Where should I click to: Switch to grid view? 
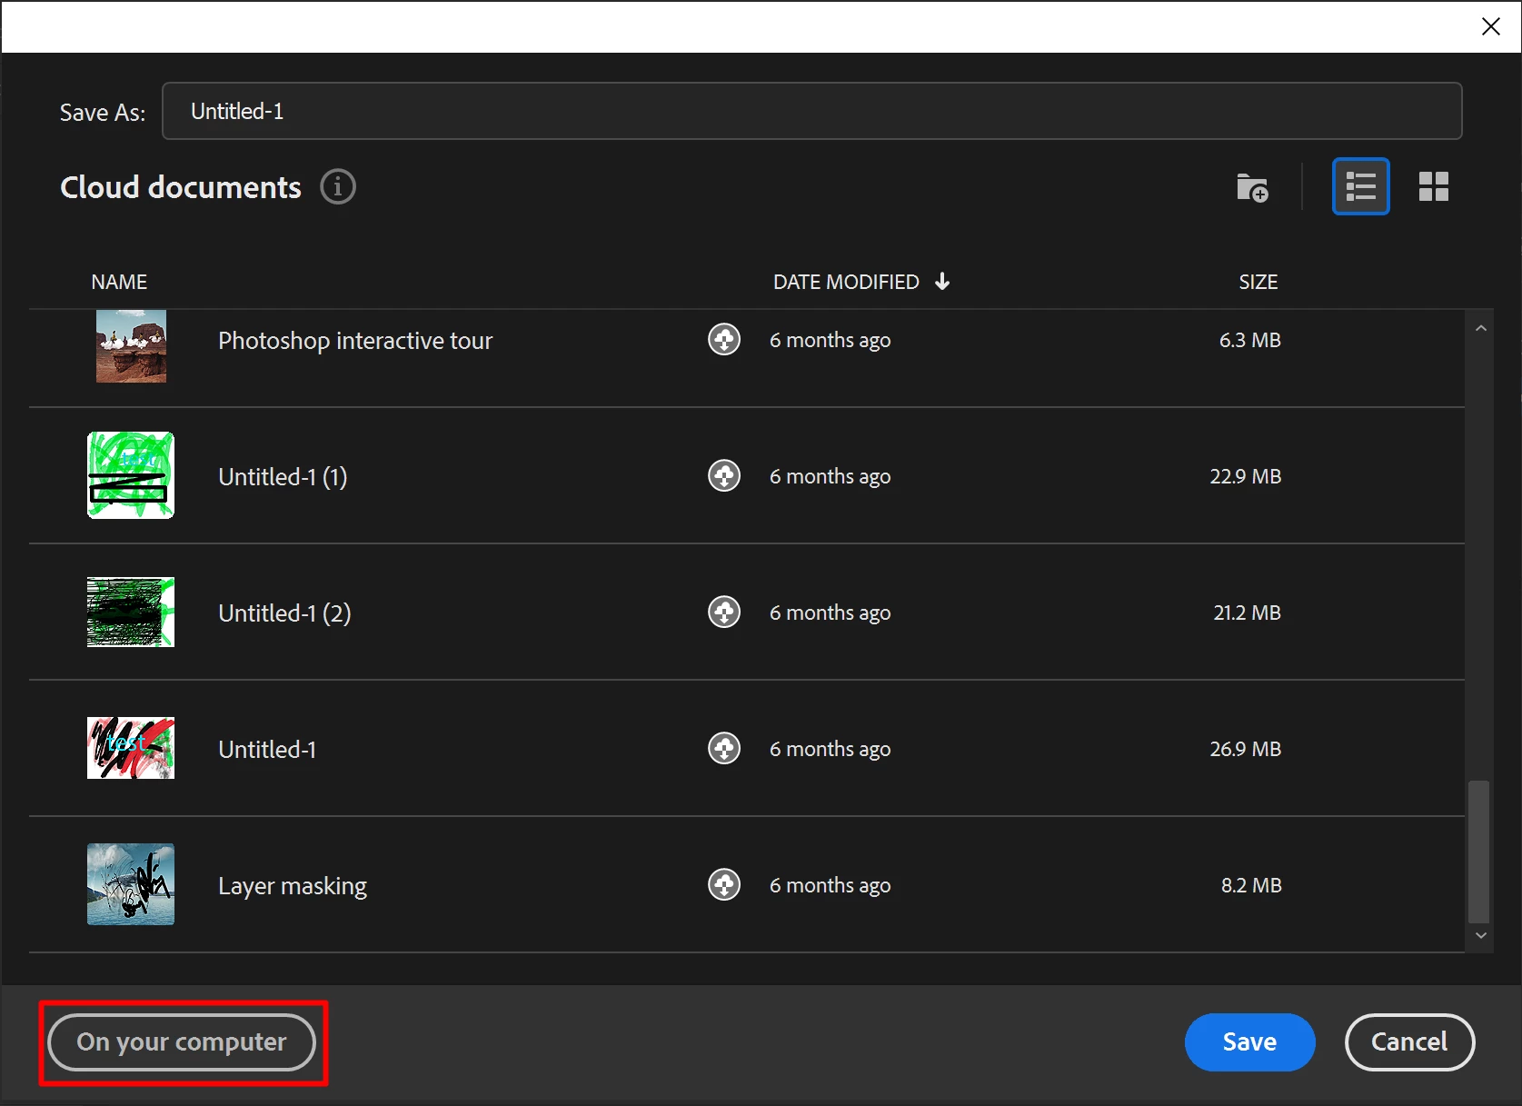point(1433,187)
